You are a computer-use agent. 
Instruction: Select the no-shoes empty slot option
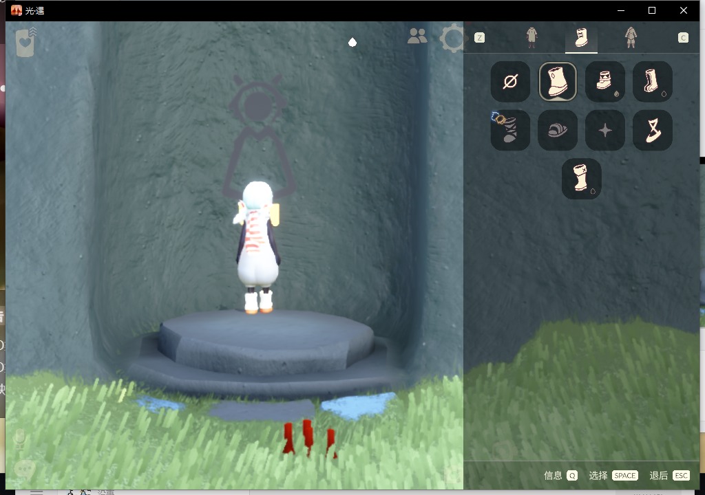coord(510,82)
